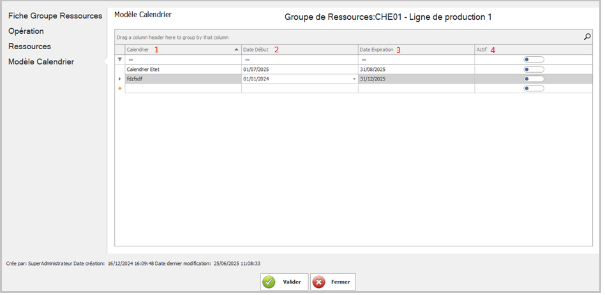Click the search magnifier icon in grid
The height and width of the screenshot is (295, 605).
(587, 37)
